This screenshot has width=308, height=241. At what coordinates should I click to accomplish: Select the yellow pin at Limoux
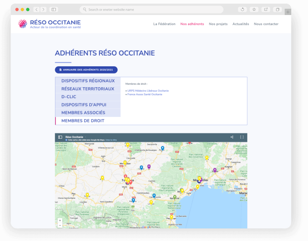click(x=151, y=202)
